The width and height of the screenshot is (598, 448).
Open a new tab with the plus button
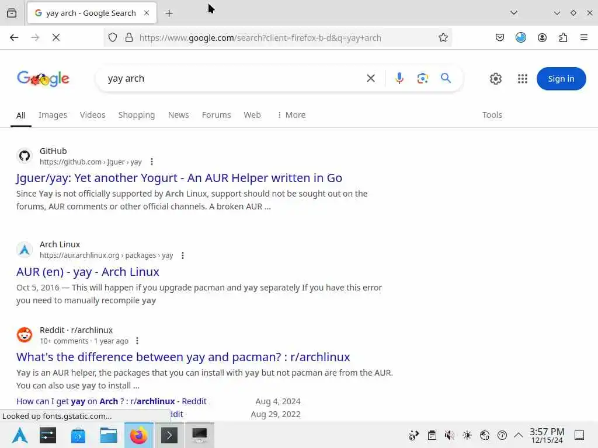[169, 13]
